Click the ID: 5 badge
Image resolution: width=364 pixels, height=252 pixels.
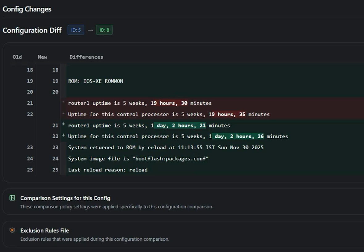(x=76, y=30)
